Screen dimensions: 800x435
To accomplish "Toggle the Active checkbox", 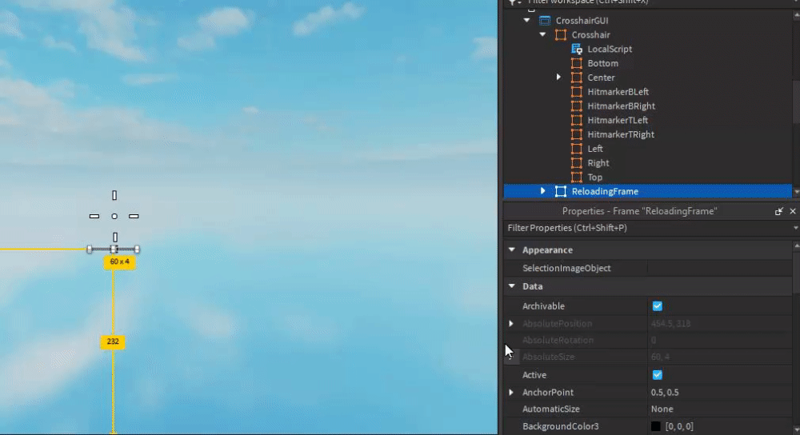I will pos(657,375).
